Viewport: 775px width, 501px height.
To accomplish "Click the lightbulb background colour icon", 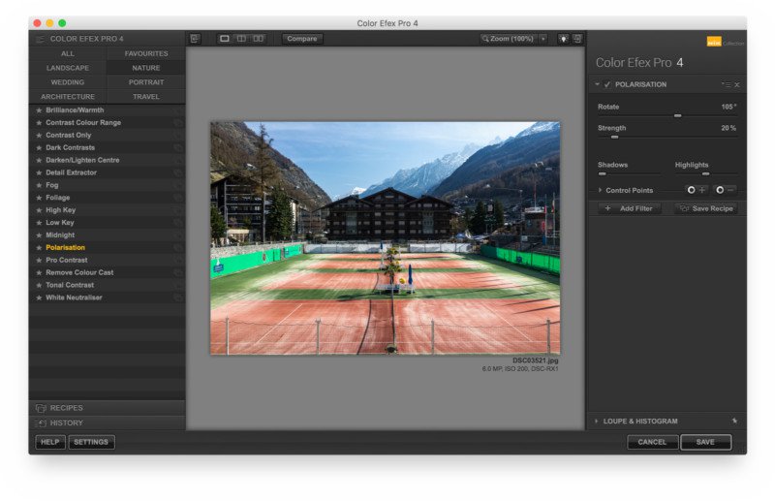I will point(563,39).
